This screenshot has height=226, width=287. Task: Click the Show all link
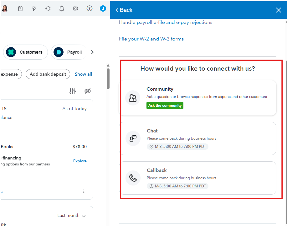pos(83,74)
